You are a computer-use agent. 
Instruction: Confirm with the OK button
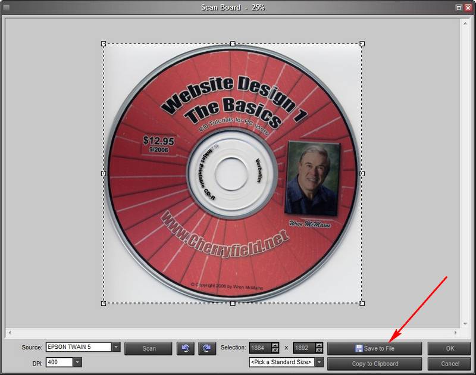pyautogui.click(x=450, y=348)
